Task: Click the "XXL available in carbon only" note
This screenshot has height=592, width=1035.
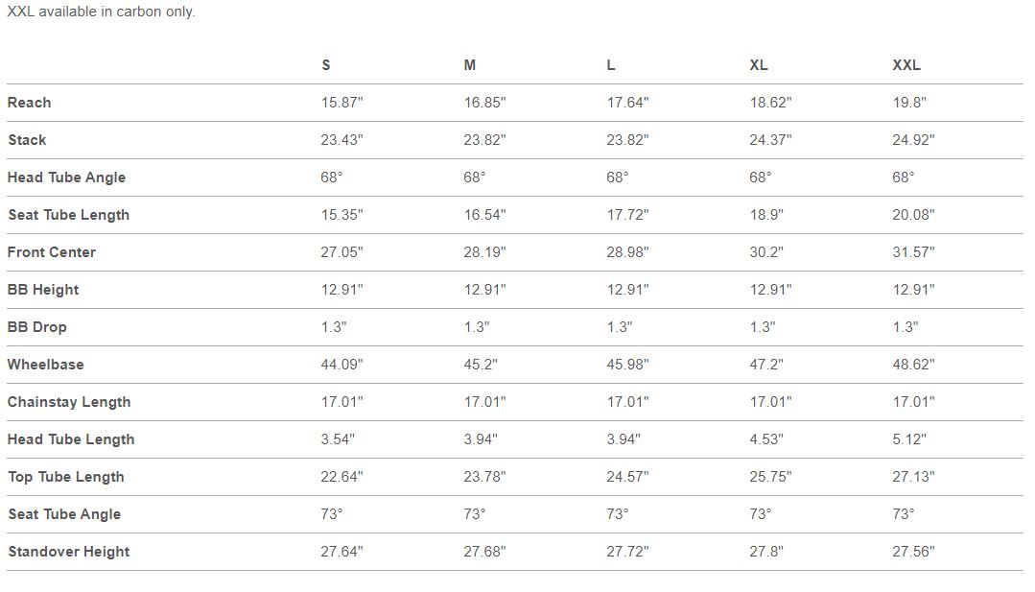Action: (101, 12)
